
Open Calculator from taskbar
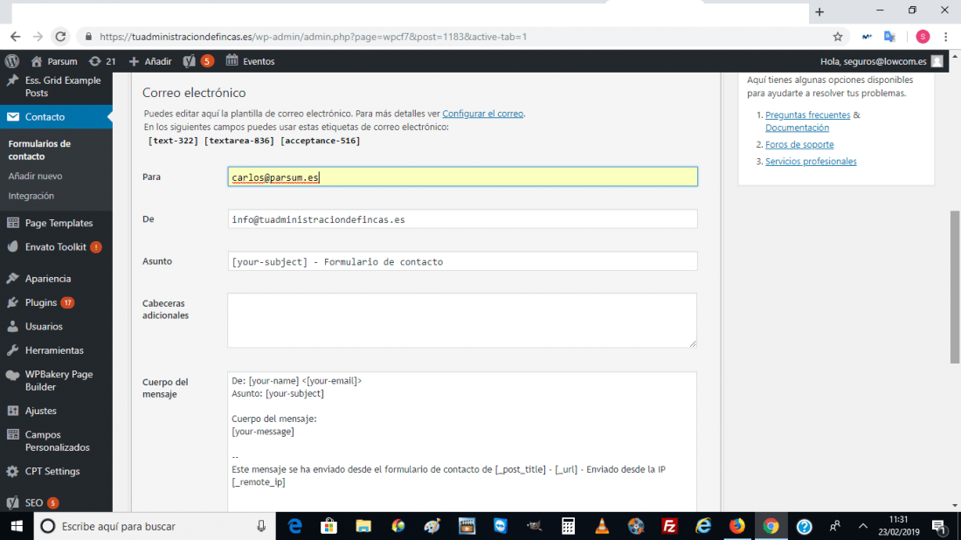[568, 526]
